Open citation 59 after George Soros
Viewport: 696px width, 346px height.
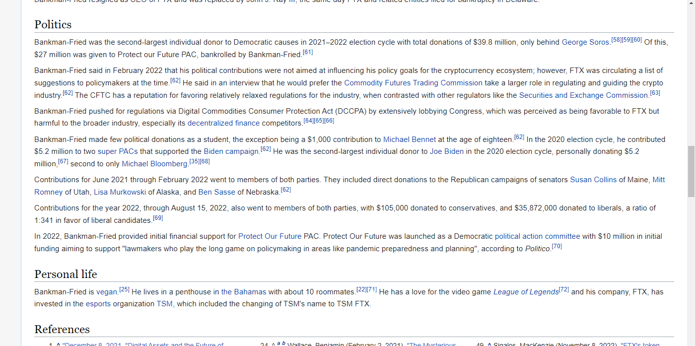click(x=626, y=40)
